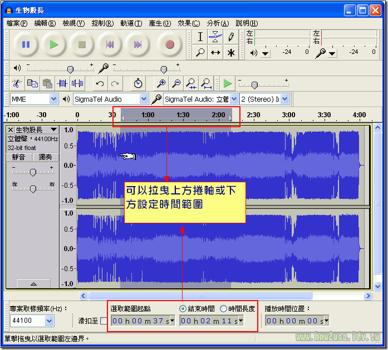Select the 時間長度 radio button
The width and height of the screenshot is (388, 350).
(x=224, y=309)
